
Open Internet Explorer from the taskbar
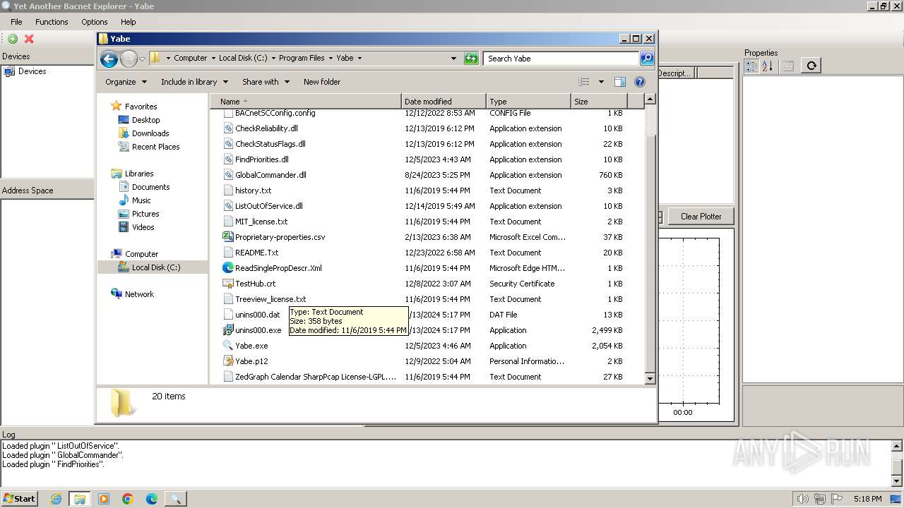point(56,499)
